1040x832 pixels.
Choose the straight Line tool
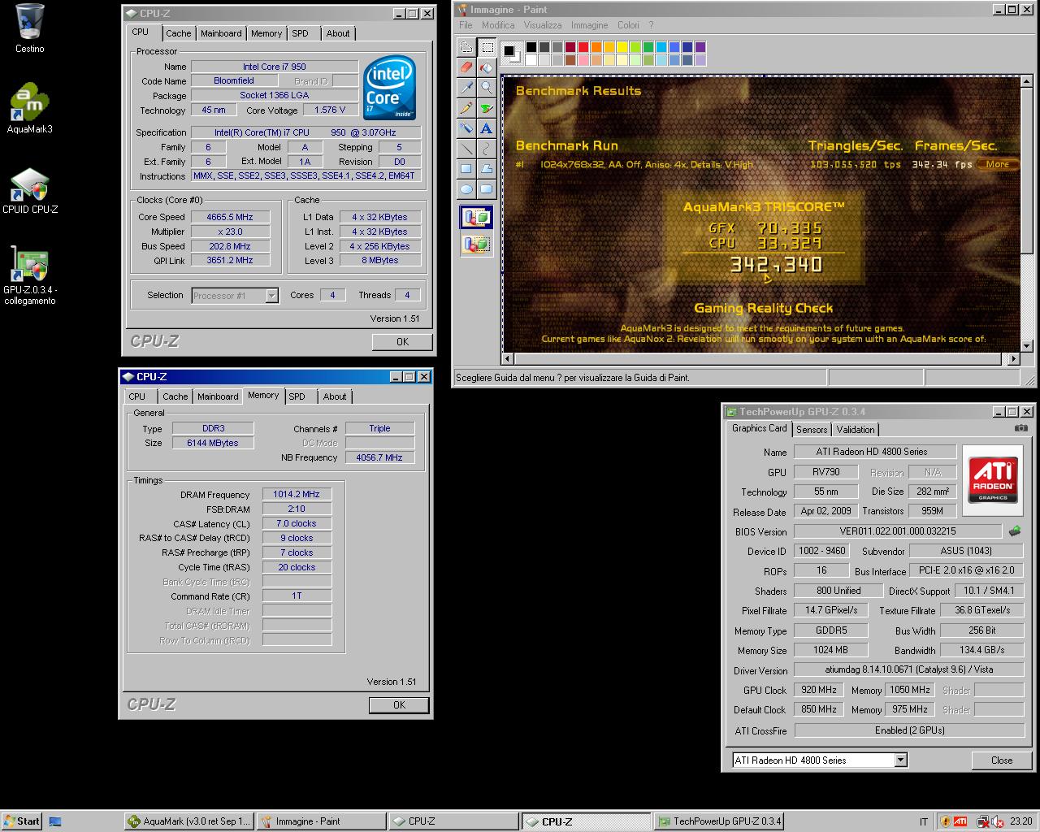pos(466,149)
